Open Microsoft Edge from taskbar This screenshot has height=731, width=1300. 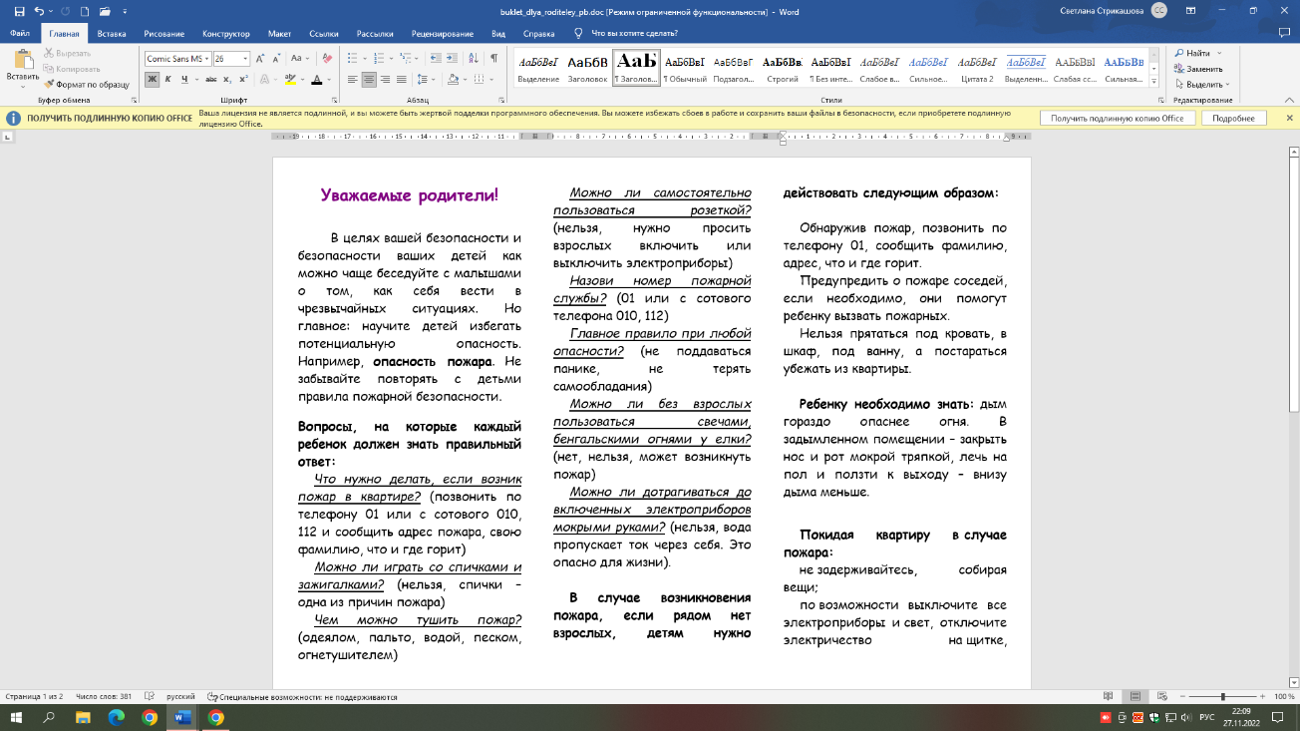pyautogui.click(x=116, y=717)
